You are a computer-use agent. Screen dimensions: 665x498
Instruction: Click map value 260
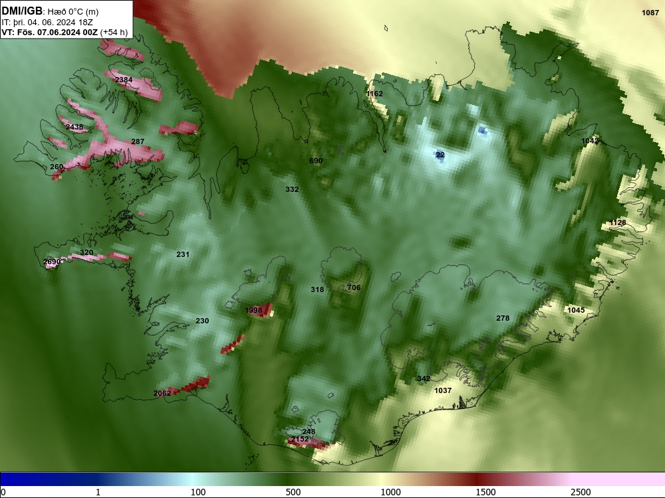(x=57, y=167)
